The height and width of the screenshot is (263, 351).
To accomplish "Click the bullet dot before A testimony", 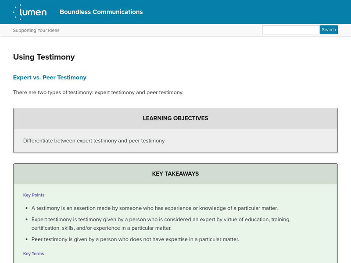I will coord(26,208).
